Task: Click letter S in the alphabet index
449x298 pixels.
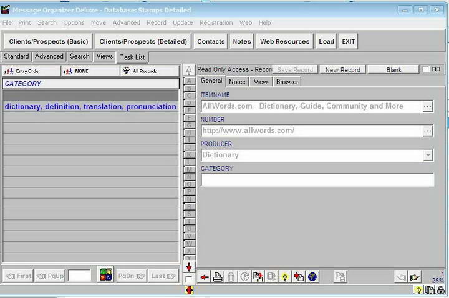Action: pyautogui.click(x=189, y=214)
